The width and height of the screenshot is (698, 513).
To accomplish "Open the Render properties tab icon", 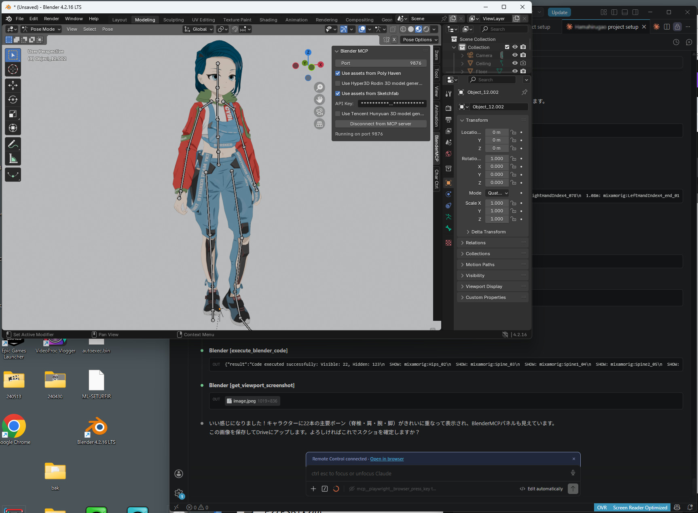I will click(x=448, y=108).
